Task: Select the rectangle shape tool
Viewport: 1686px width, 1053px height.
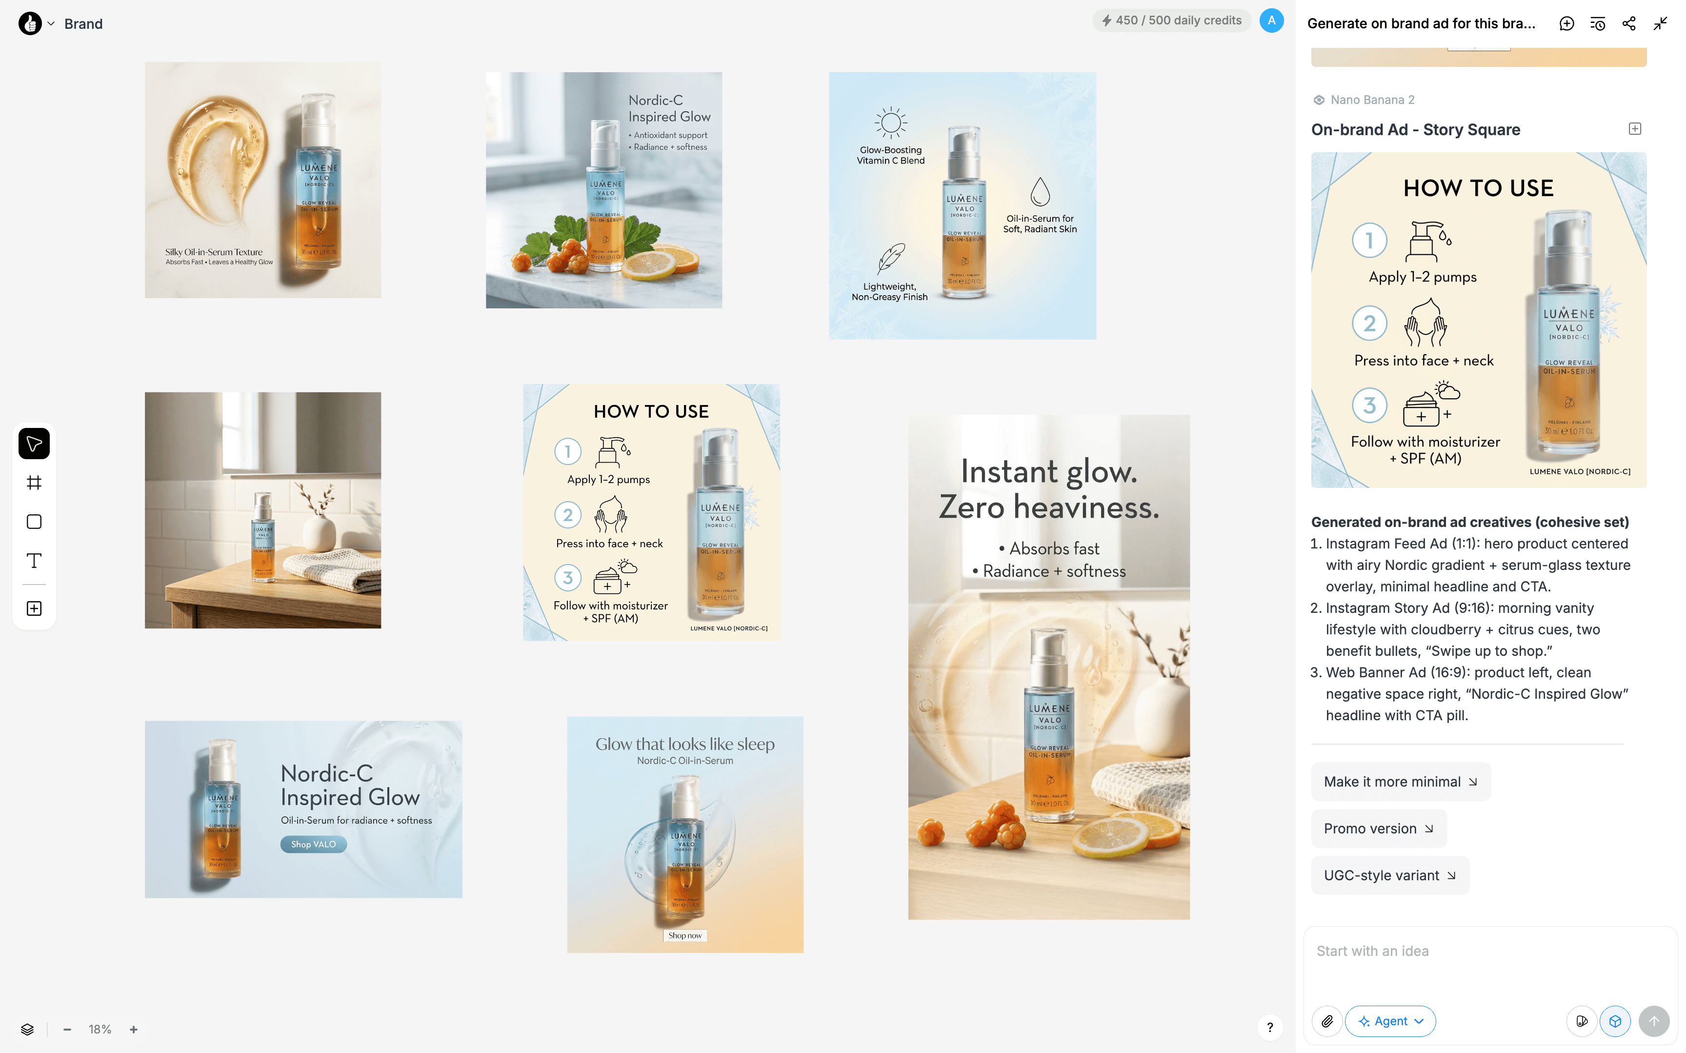Action: coord(33,522)
